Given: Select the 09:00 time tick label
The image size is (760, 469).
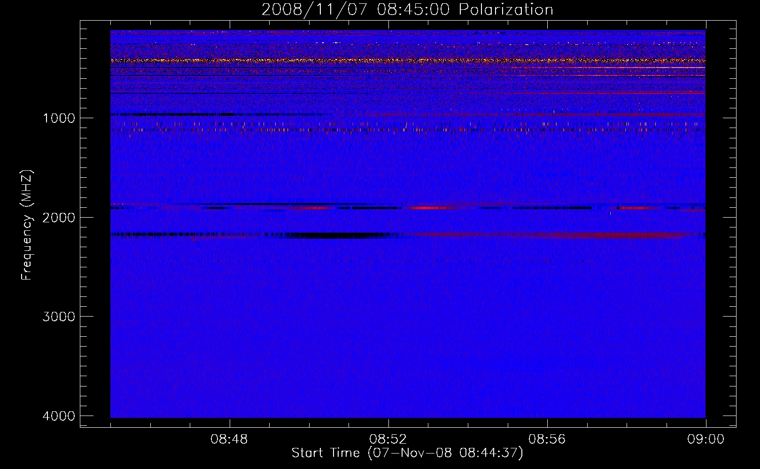Looking at the screenshot, I should click(x=706, y=439).
